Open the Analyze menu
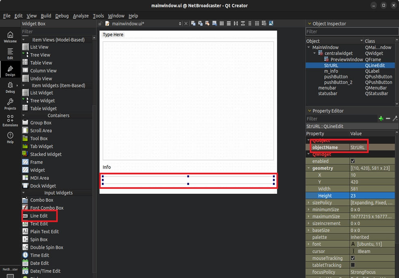This screenshot has width=399, height=278. click(x=81, y=16)
